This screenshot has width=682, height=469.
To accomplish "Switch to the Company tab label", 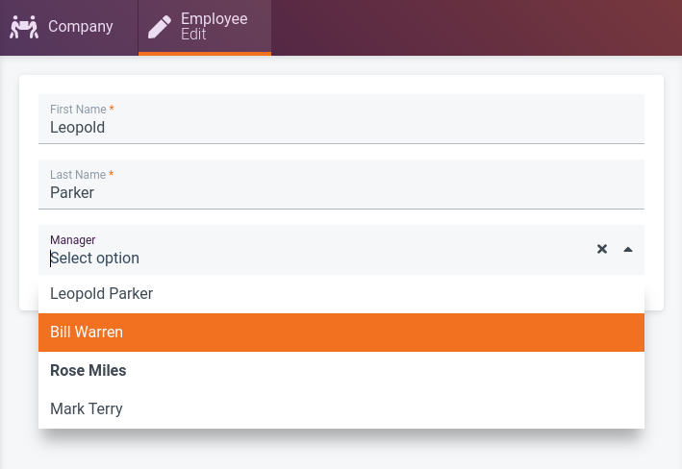I will tap(81, 27).
